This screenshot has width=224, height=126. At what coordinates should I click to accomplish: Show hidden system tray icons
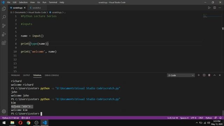point(197,123)
